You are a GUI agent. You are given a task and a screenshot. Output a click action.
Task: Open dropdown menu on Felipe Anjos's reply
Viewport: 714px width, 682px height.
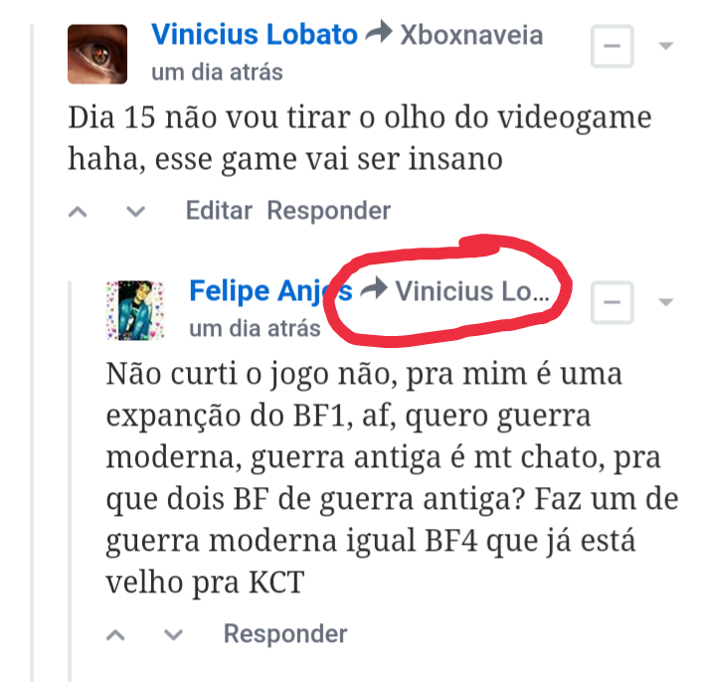pos(665,302)
